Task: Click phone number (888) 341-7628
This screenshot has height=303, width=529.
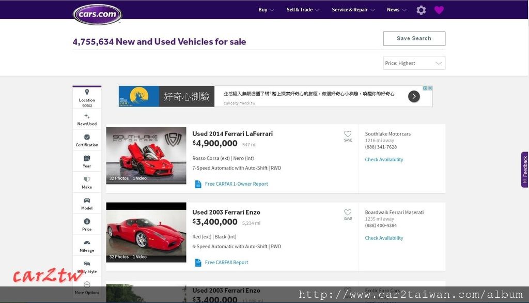Action: tap(381, 147)
